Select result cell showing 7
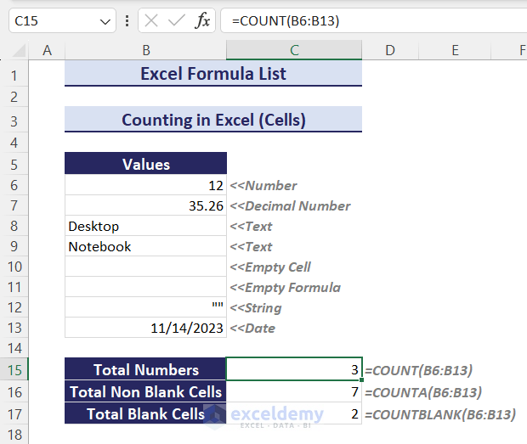This screenshot has height=444, width=527. [x=294, y=391]
